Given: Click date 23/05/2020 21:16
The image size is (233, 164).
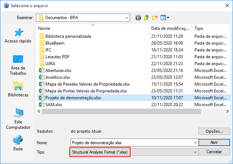Looking at the screenshot, I should [x=167, y=70].
